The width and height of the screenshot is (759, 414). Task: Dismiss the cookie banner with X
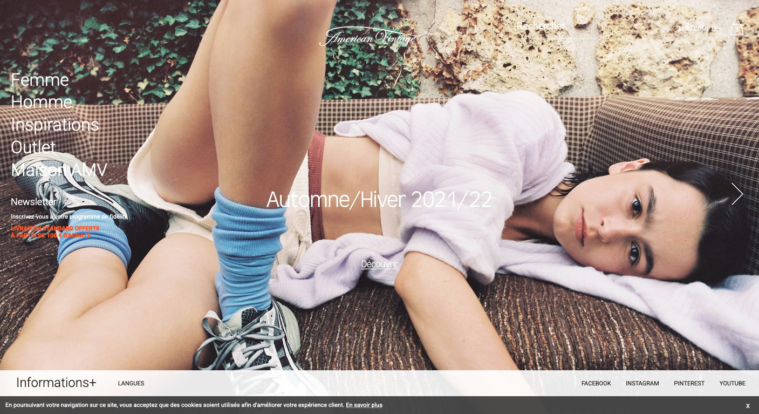(x=748, y=405)
